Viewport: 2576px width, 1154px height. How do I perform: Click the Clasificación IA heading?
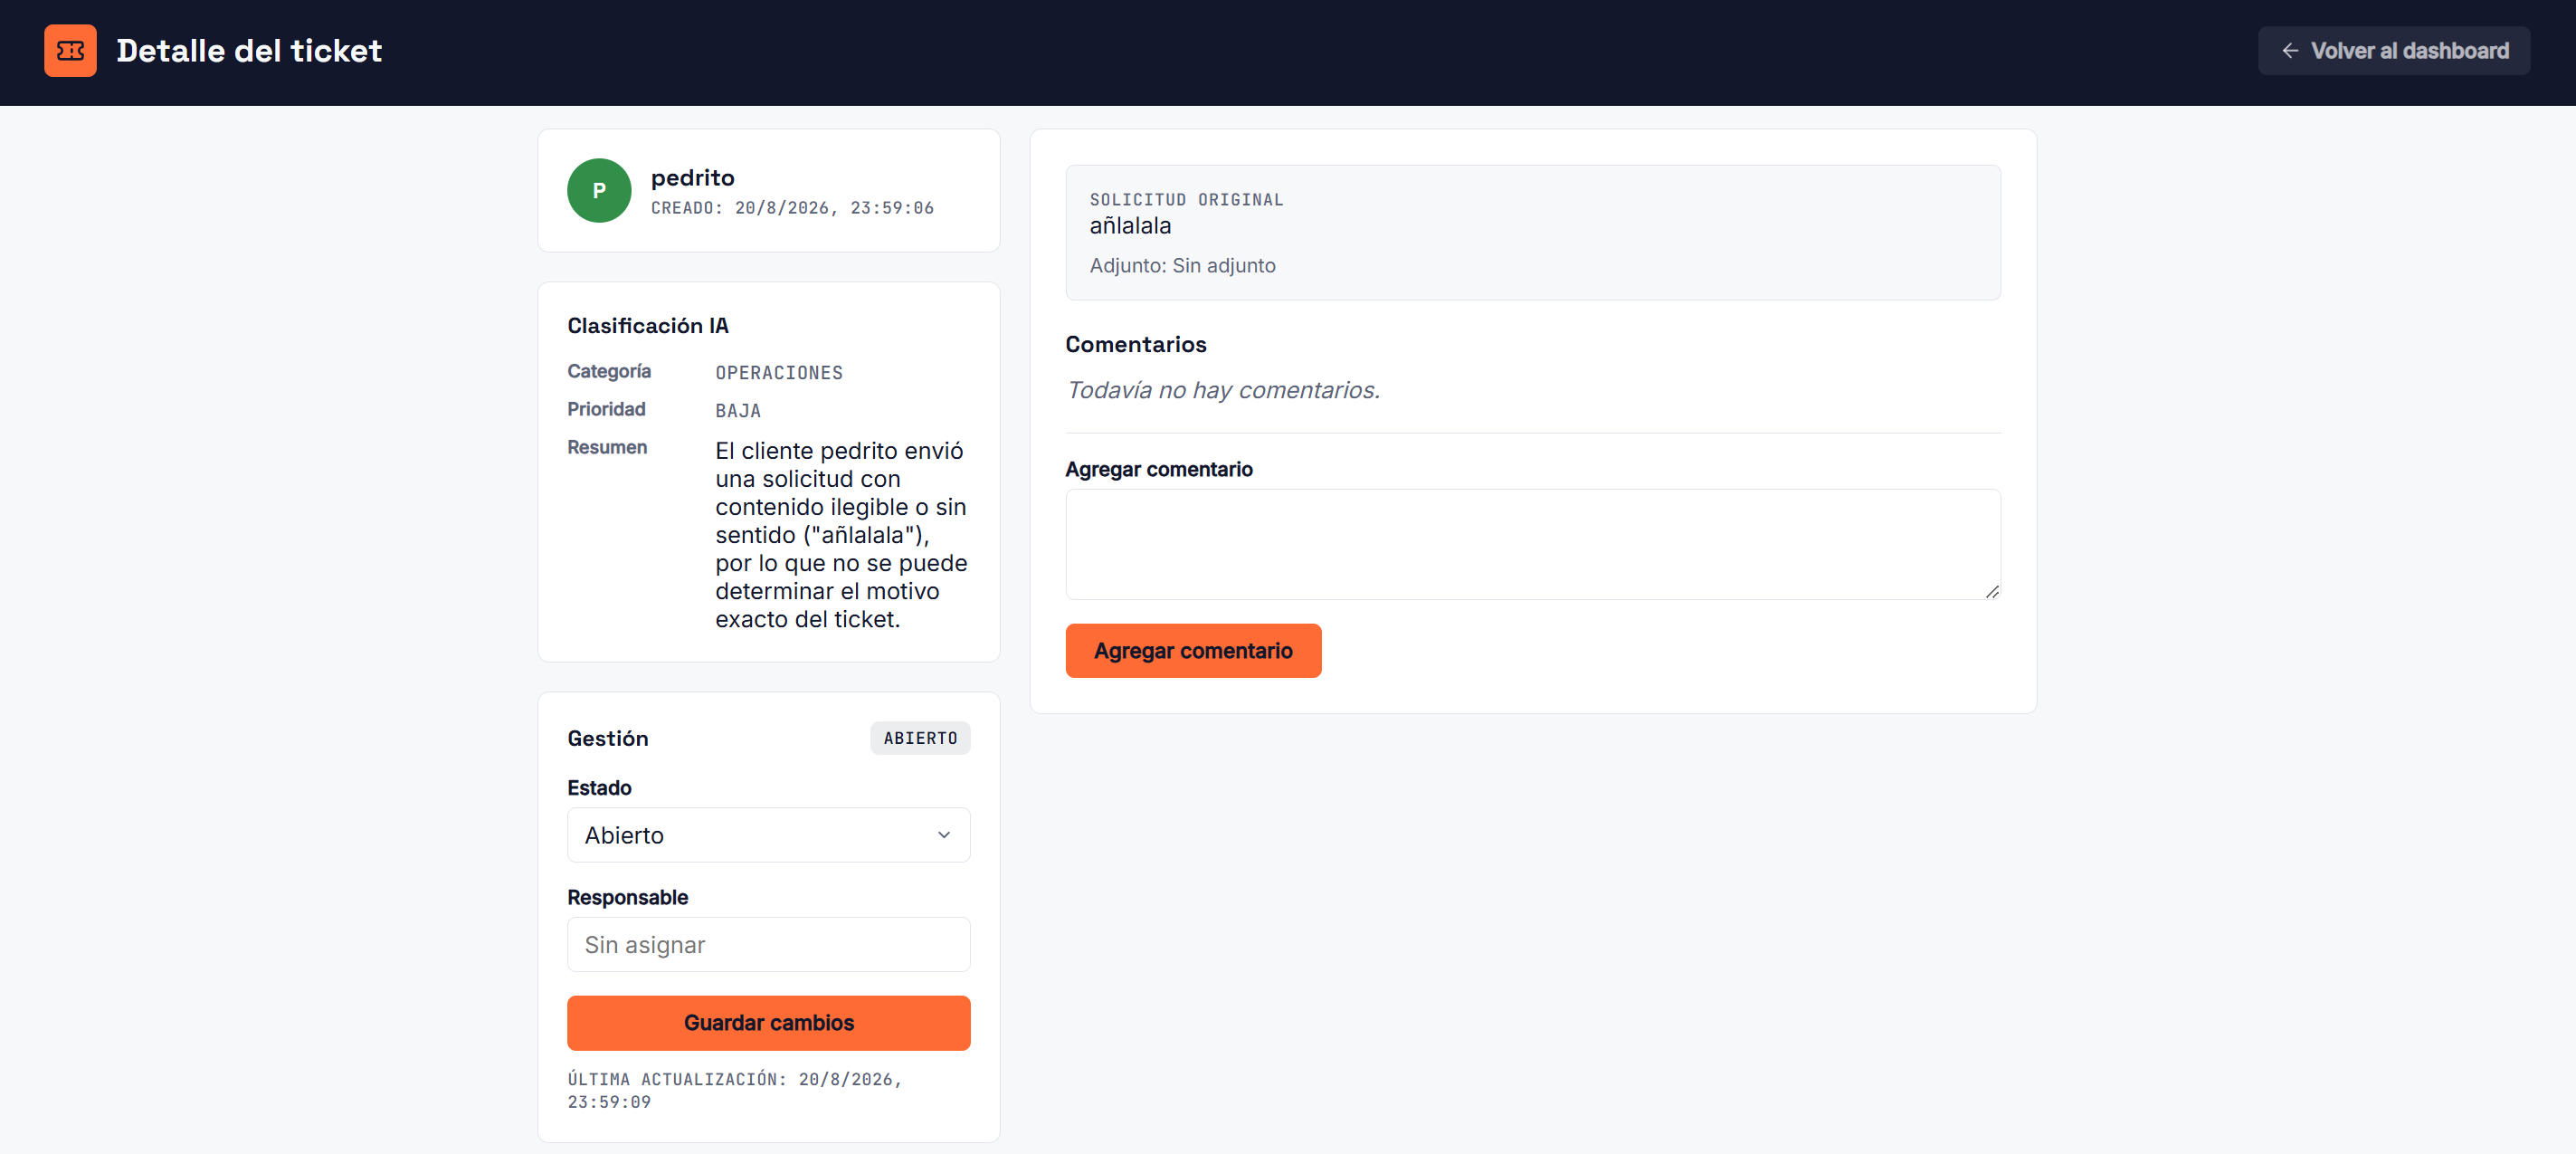[x=648, y=326]
